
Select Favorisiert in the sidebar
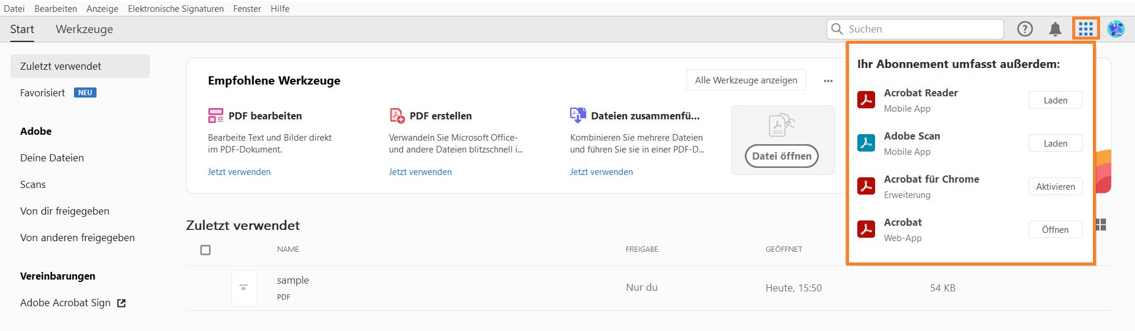click(43, 93)
